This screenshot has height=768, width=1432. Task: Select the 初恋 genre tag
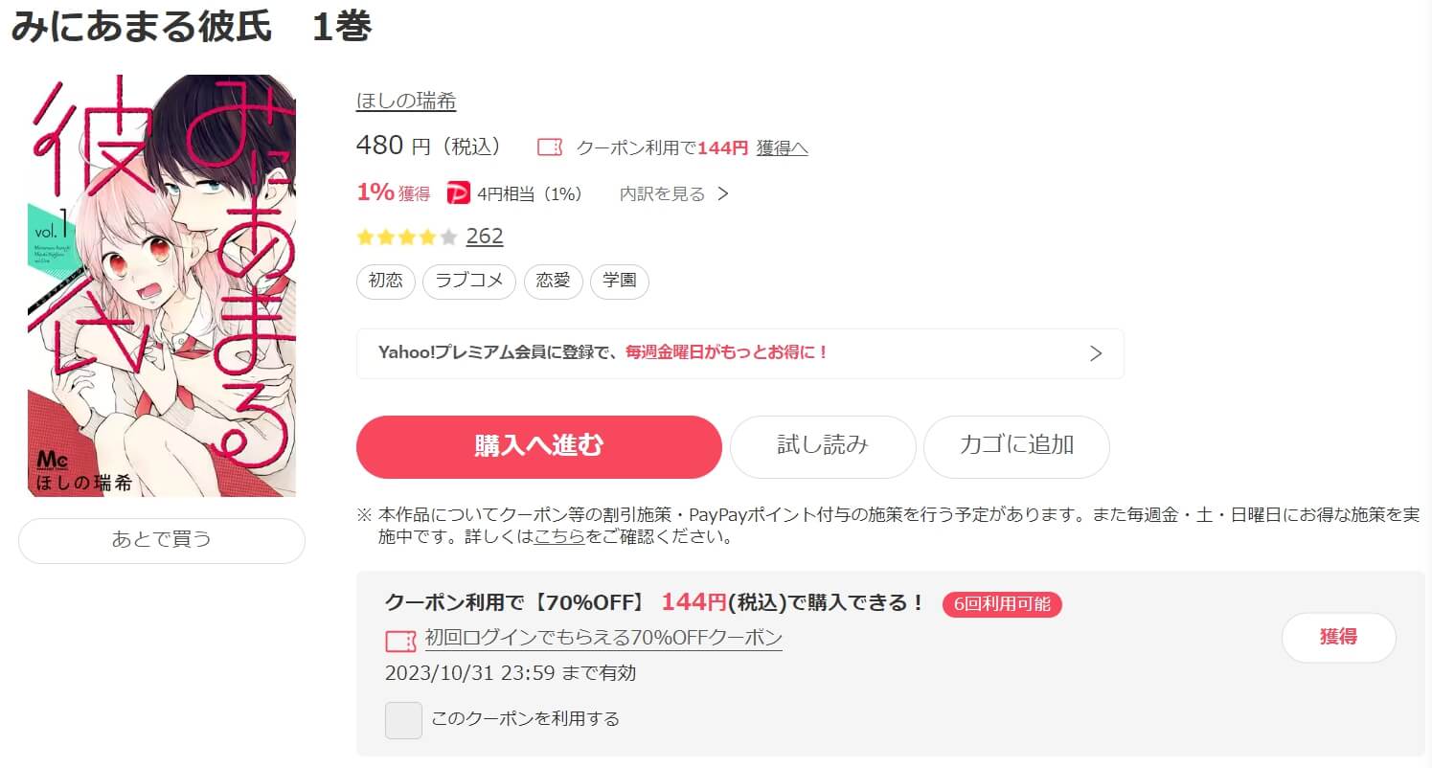coord(386,281)
